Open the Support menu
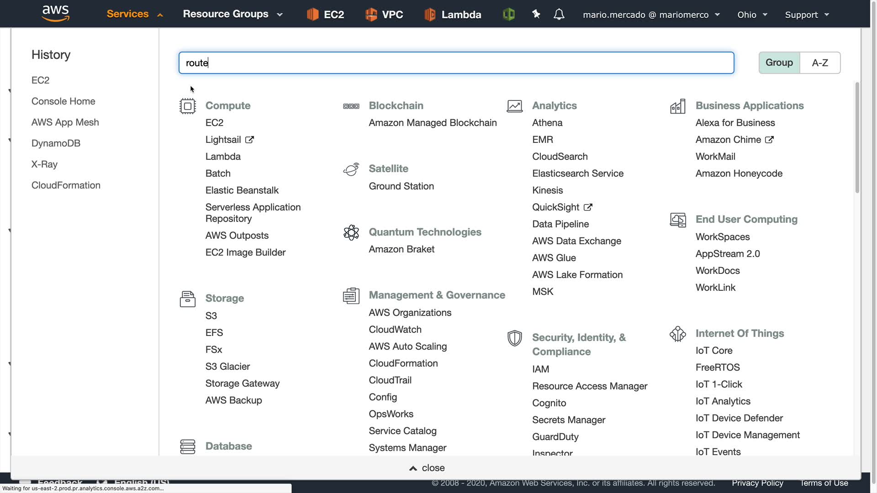This screenshot has width=877, height=493. 806,15
